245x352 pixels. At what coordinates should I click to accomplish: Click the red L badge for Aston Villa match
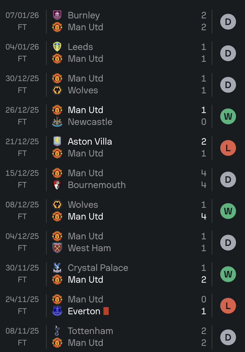pos(228,148)
